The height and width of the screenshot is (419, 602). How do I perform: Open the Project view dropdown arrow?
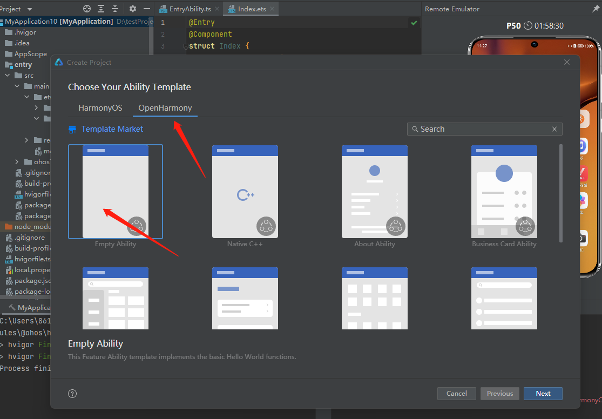30,9
